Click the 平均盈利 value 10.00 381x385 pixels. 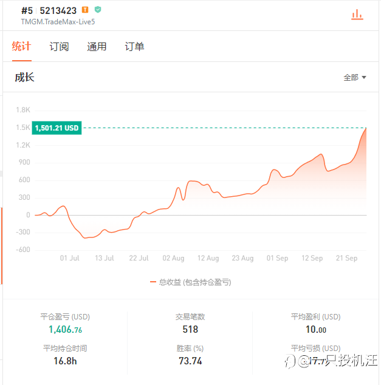[315, 330]
